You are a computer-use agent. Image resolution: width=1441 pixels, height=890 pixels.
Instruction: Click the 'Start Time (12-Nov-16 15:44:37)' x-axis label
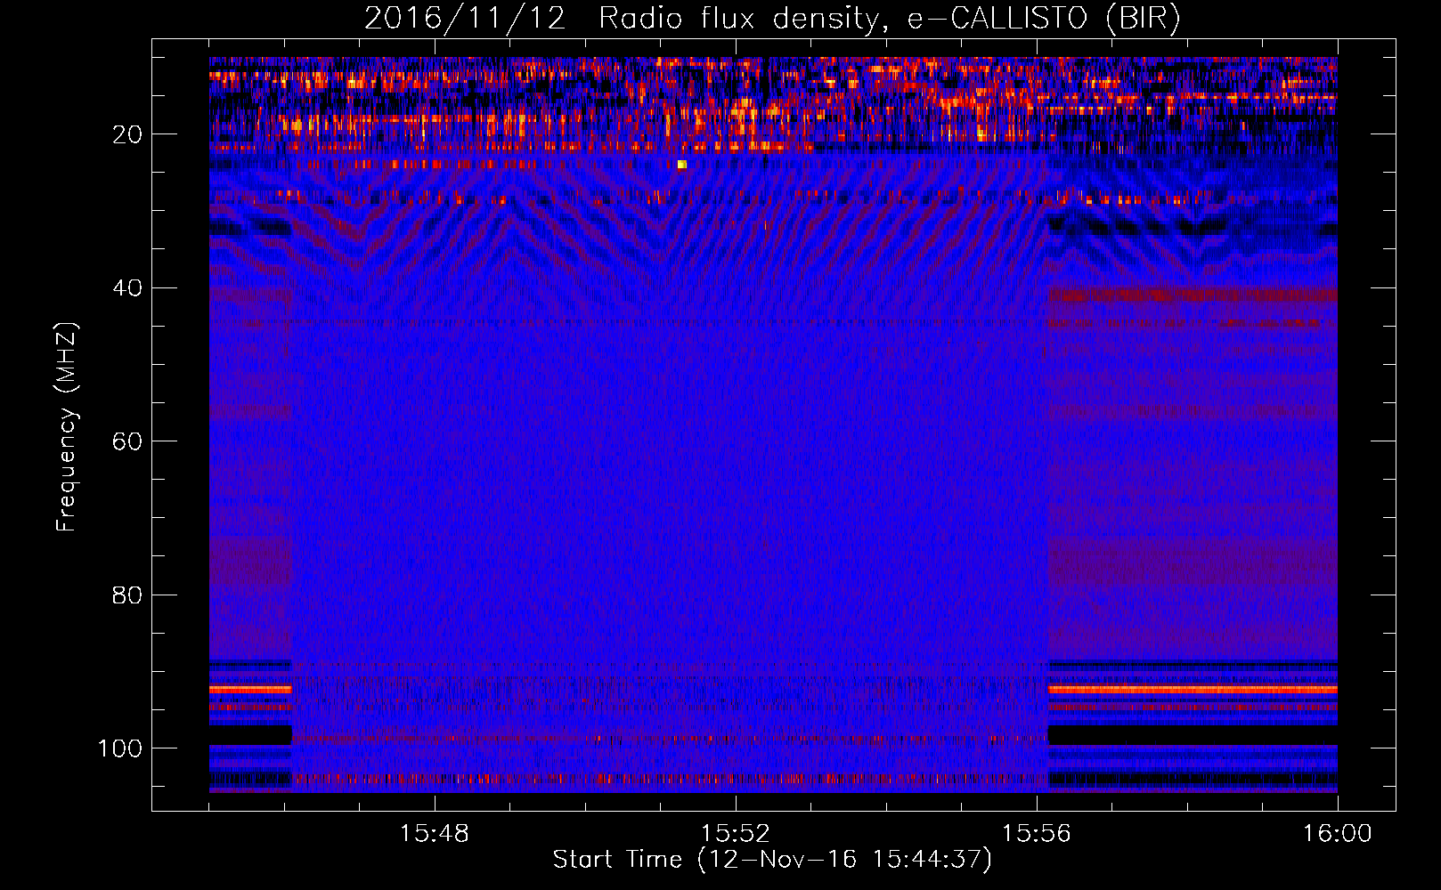coord(772,860)
